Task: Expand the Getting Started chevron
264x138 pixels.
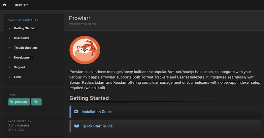Action: (9, 28)
